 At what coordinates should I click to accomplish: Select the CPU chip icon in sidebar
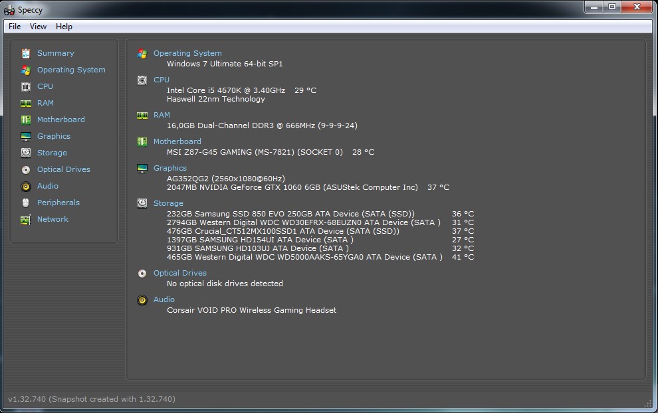tap(26, 86)
